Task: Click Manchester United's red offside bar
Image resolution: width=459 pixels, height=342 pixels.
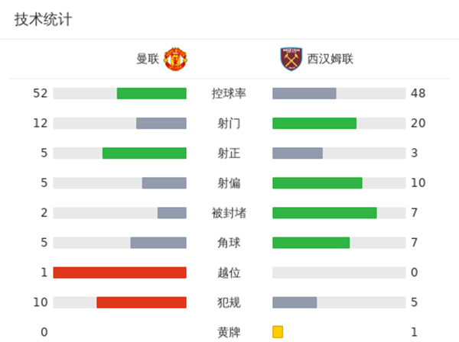Action: pyautogui.click(x=120, y=273)
